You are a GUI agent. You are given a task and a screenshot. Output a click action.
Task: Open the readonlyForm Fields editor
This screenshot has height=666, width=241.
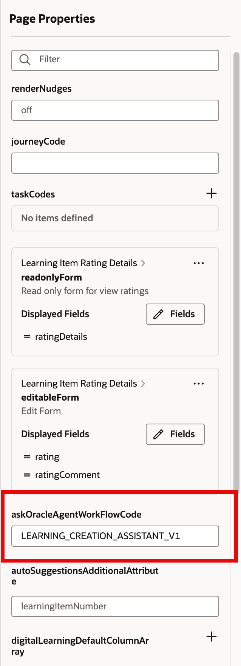pyautogui.click(x=175, y=314)
